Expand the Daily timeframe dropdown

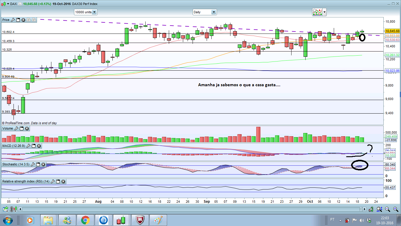[213, 12]
